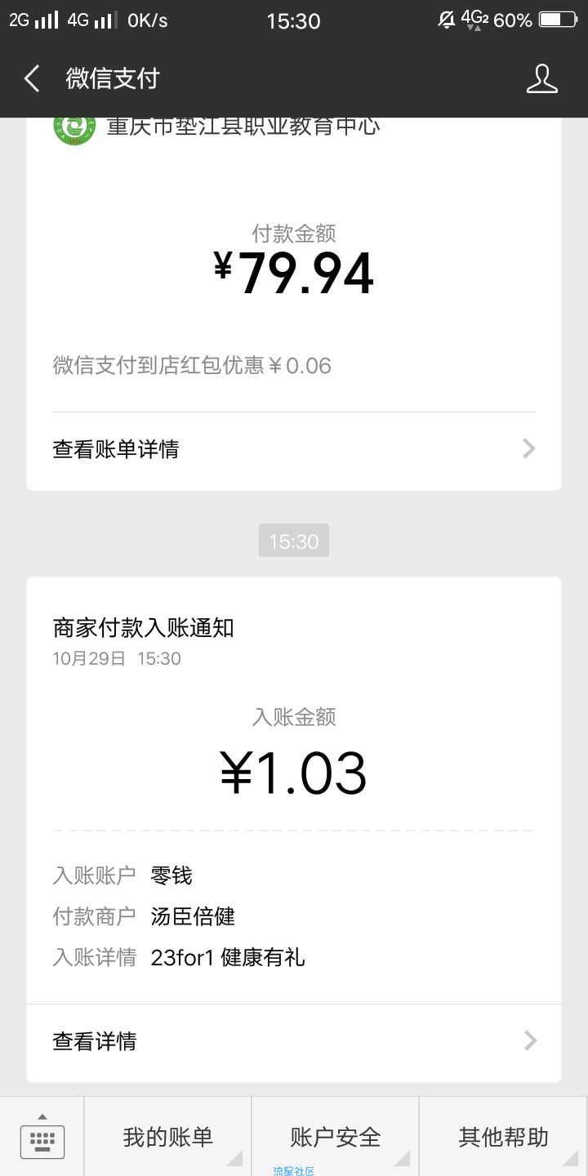This screenshot has height=1176, width=588.
Task: Open the account profile icon
Action: click(541, 78)
